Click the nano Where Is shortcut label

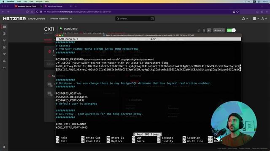coord(117,138)
